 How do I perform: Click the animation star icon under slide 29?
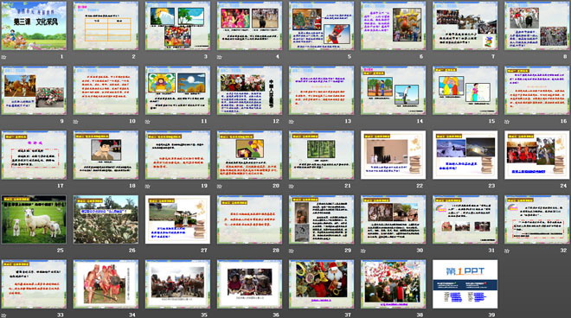[292, 251]
